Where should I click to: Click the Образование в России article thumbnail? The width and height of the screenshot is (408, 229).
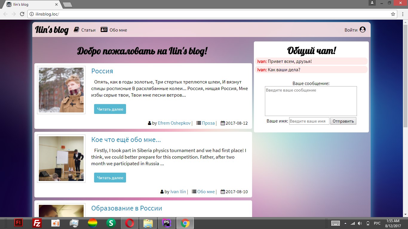coord(61,211)
